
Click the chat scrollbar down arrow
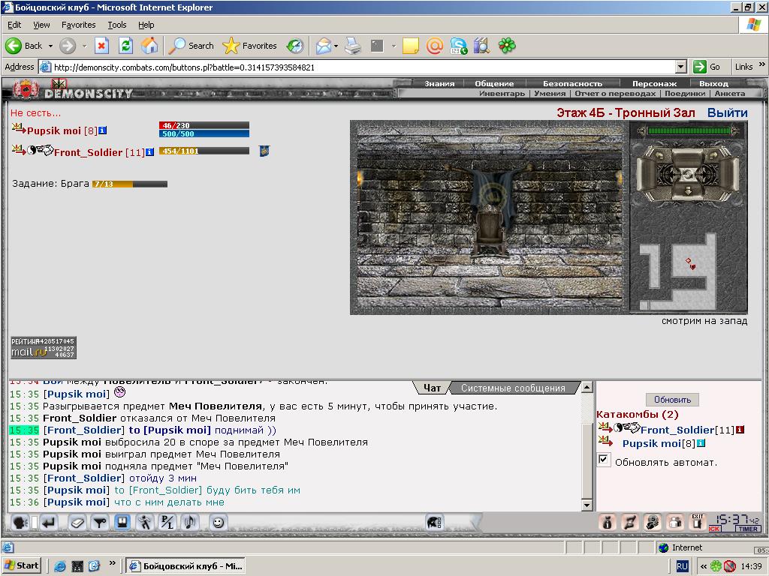click(x=587, y=505)
